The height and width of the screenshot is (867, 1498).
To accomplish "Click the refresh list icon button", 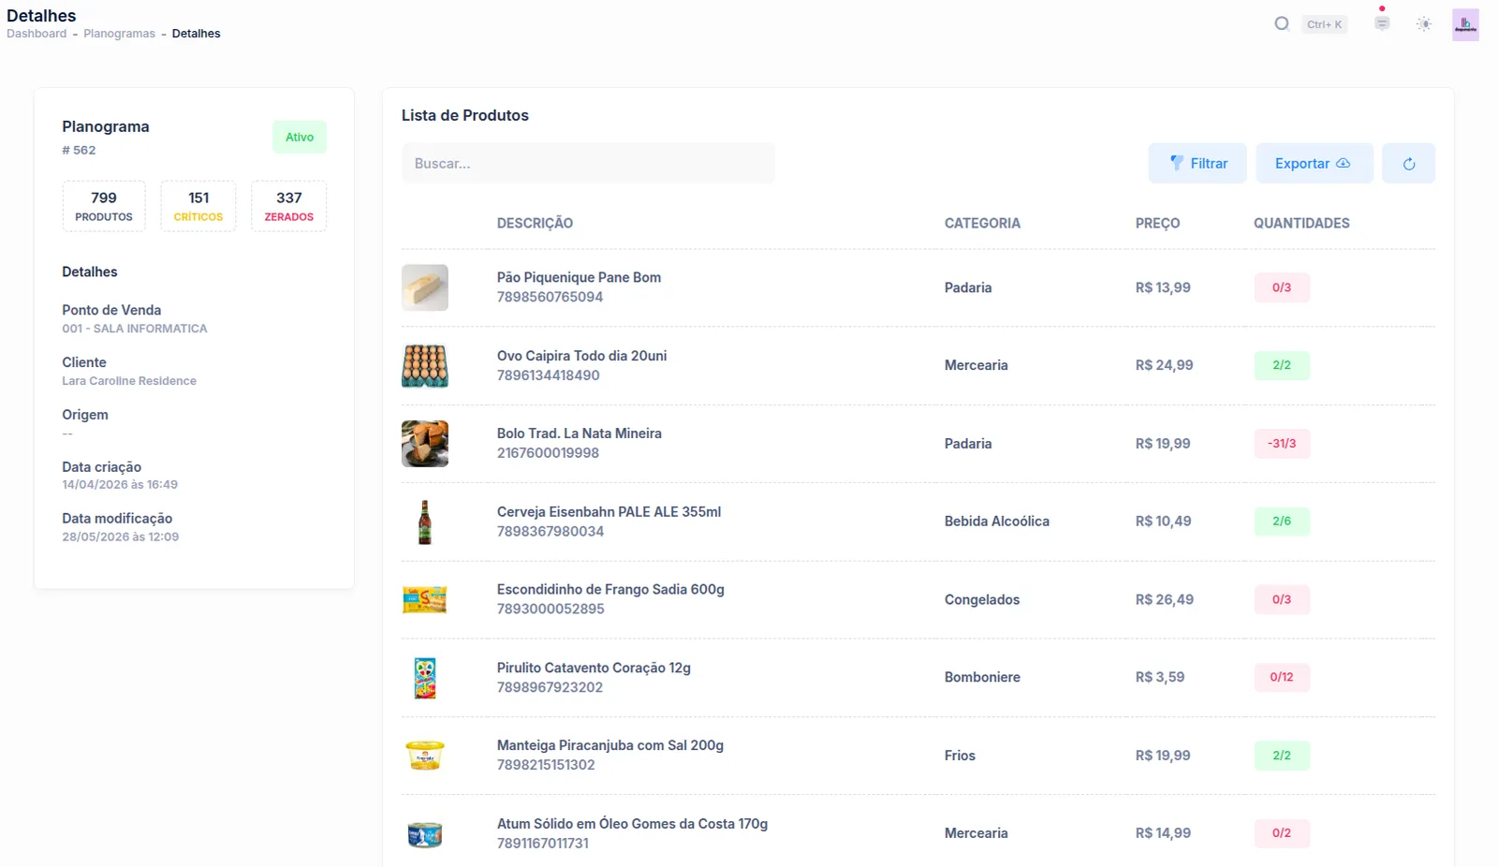I will [x=1408, y=164].
